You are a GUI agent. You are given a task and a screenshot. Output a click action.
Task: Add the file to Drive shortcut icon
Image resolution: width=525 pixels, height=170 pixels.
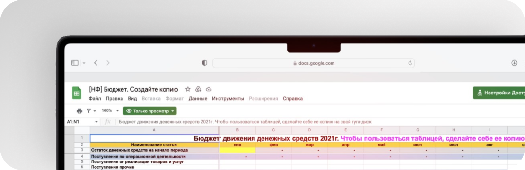point(198,89)
